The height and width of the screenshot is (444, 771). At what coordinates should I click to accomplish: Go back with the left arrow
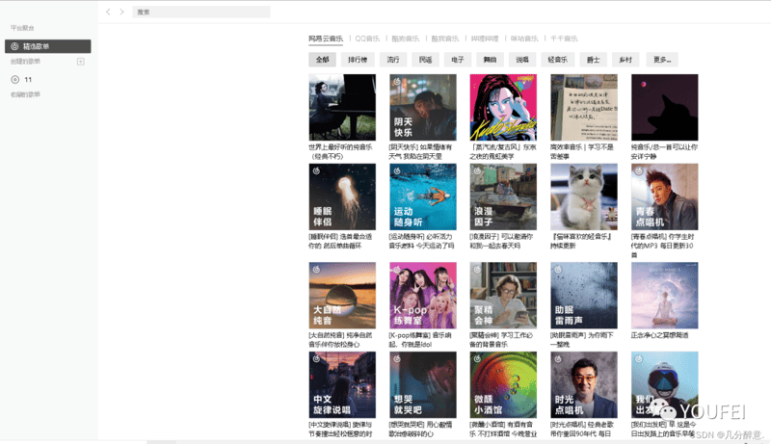coord(108,12)
